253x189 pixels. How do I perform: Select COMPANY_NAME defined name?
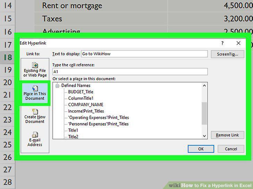86,105
